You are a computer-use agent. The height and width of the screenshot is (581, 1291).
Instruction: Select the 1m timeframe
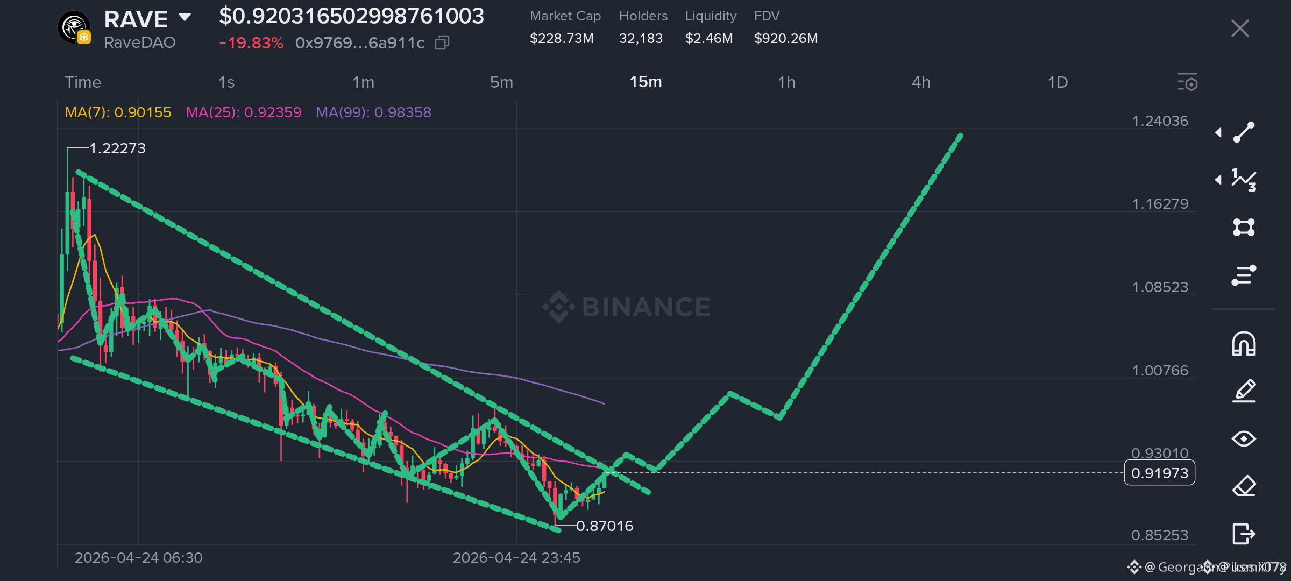tap(363, 82)
